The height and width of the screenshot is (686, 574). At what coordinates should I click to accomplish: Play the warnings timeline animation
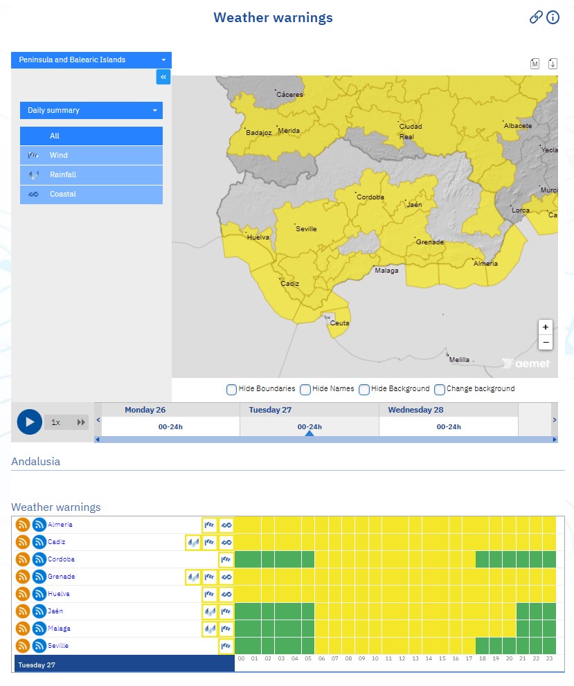point(30,422)
